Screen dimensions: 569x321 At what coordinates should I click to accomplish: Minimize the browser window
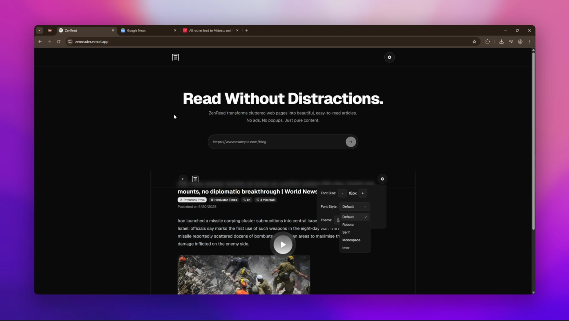505,30
